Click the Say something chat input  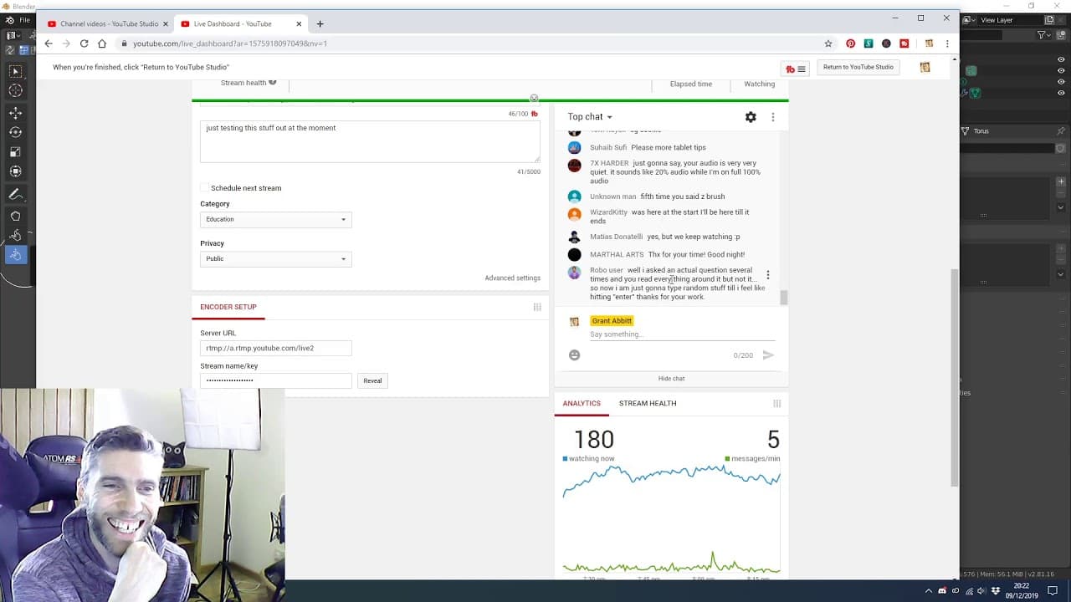682,334
